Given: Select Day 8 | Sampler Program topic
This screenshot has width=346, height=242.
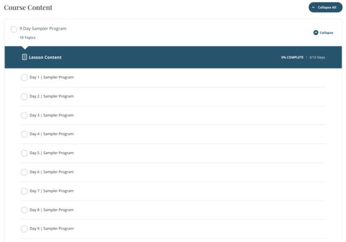Looking at the screenshot, I should pyautogui.click(x=51, y=210).
